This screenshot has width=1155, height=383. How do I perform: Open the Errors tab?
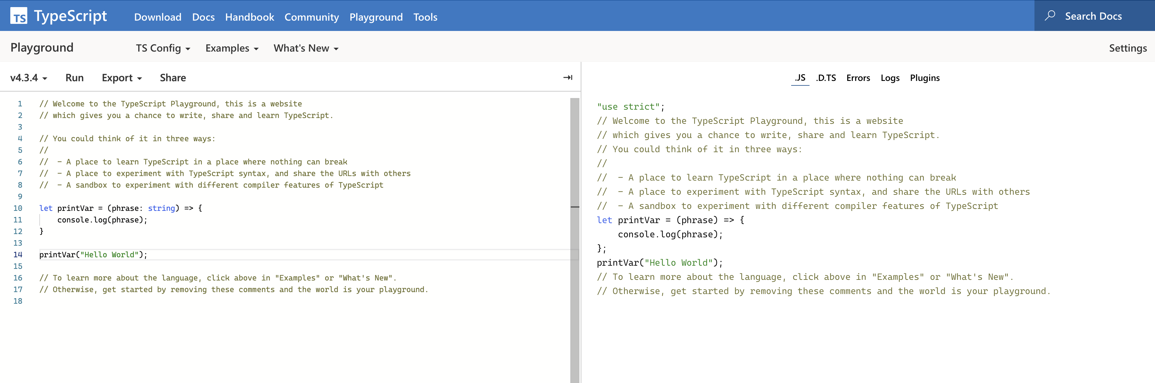(x=858, y=78)
